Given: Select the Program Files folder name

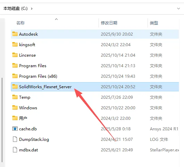Looking at the screenshot, I should (33, 66).
